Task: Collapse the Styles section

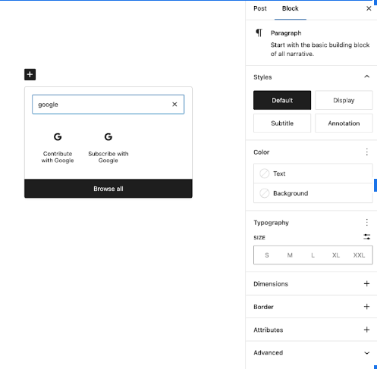Action: click(x=367, y=77)
